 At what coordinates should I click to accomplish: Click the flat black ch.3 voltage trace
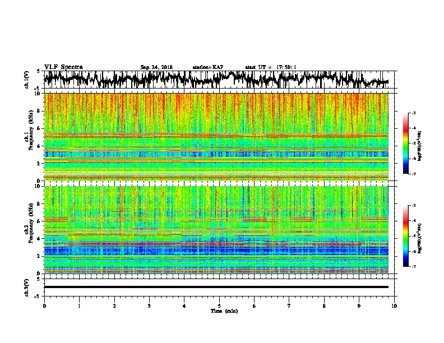click(x=216, y=287)
